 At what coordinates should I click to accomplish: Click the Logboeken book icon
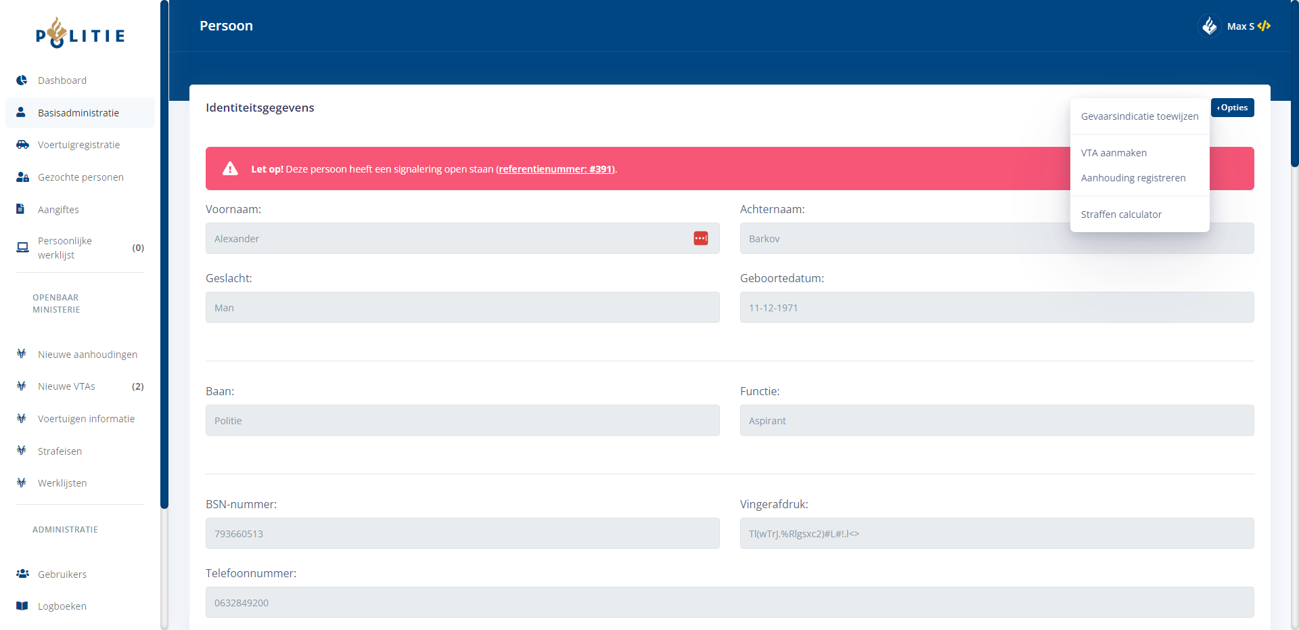(x=22, y=606)
